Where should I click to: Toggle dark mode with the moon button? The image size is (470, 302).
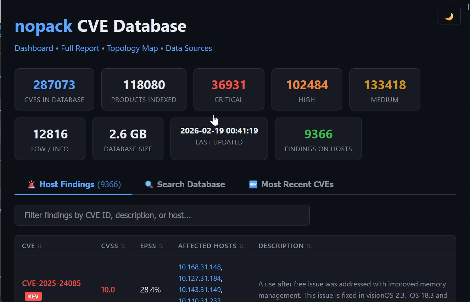click(449, 15)
